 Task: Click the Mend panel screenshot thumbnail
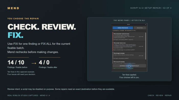coord(129,47)
